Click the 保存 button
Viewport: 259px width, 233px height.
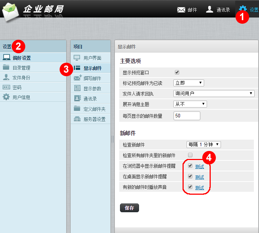pos(129,208)
